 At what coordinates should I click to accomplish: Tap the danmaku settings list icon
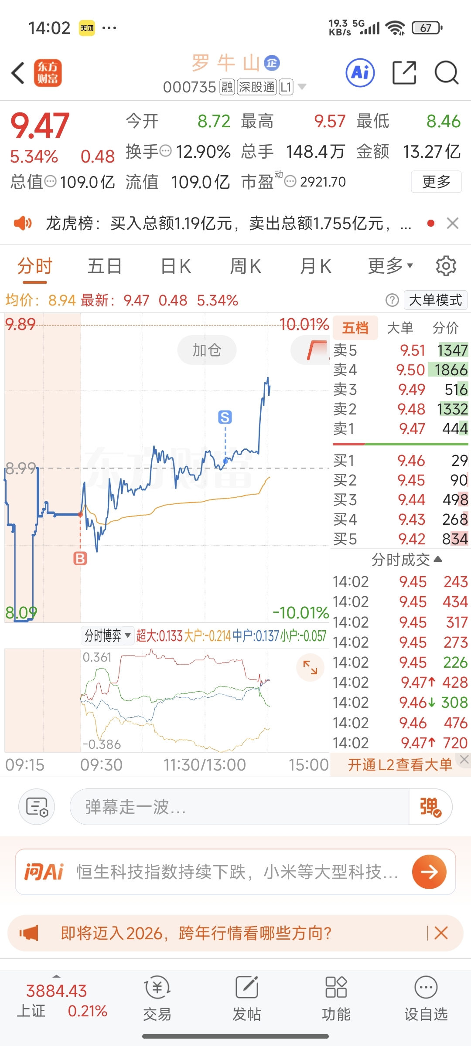[x=37, y=807]
